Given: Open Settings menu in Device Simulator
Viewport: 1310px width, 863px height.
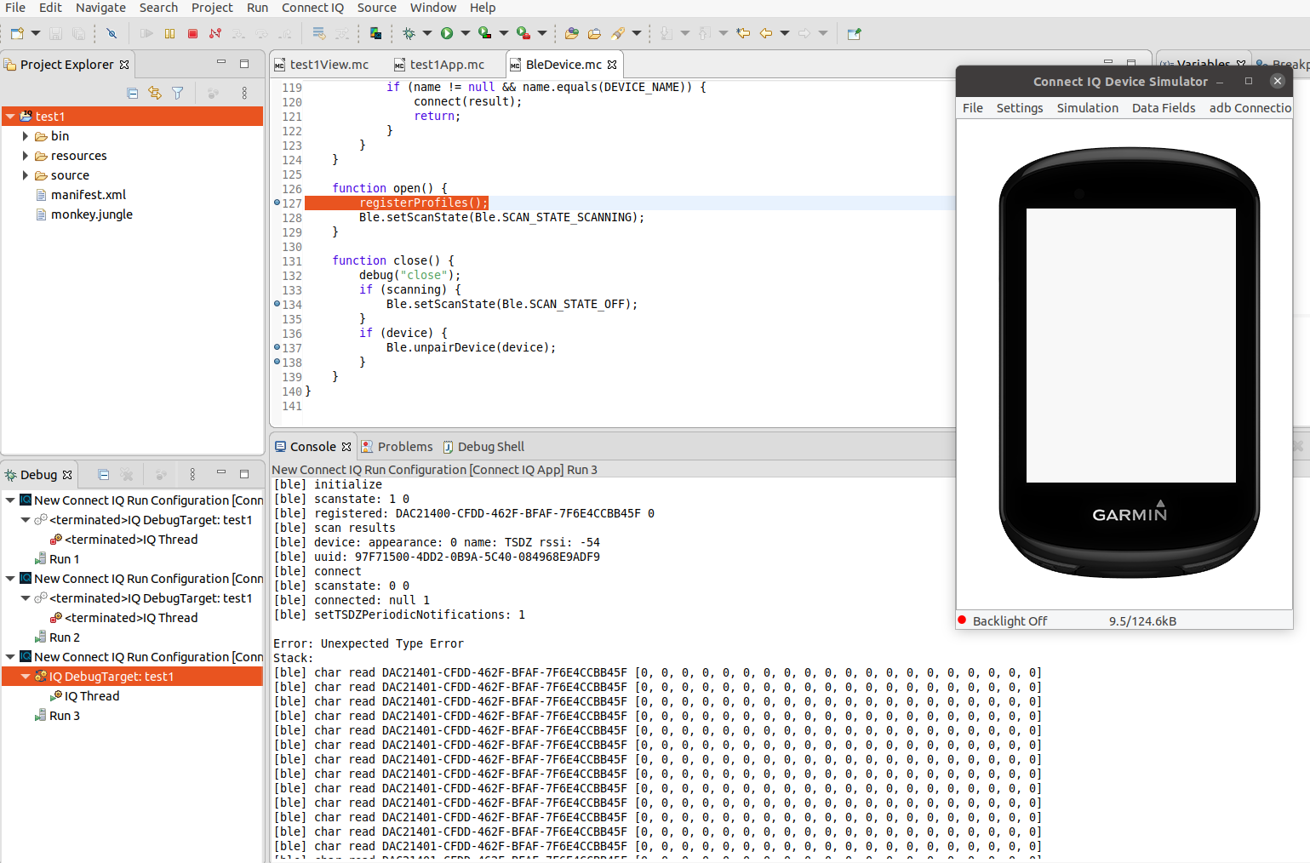Looking at the screenshot, I should [x=1019, y=108].
